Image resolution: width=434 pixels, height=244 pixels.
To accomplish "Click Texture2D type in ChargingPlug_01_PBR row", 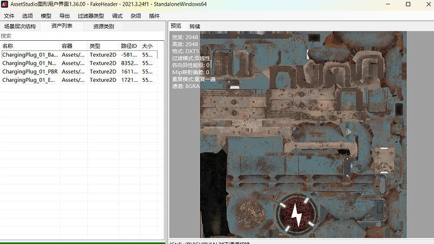I will (103, 71).
